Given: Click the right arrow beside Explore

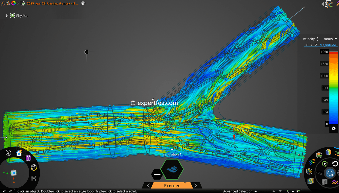Looking at the screenshot, I should pos(196,185).
